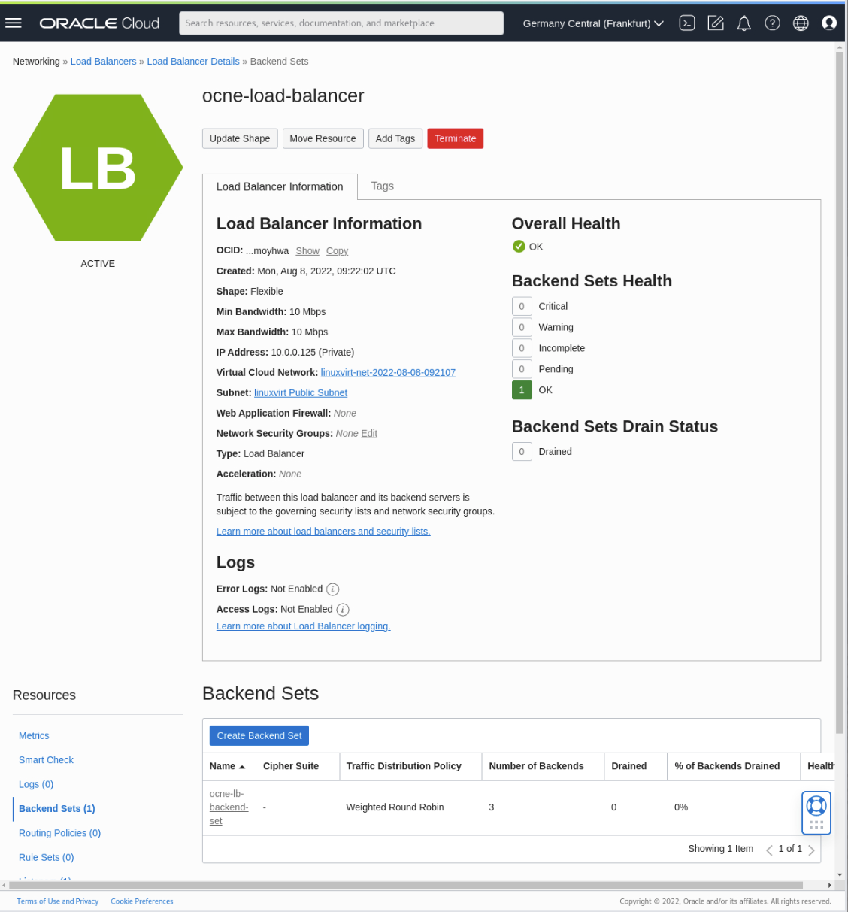Image resolution: width=848 pixels, height=912 pixels.
Task: Open the Help icon in the header
Action: click(772, 23)
